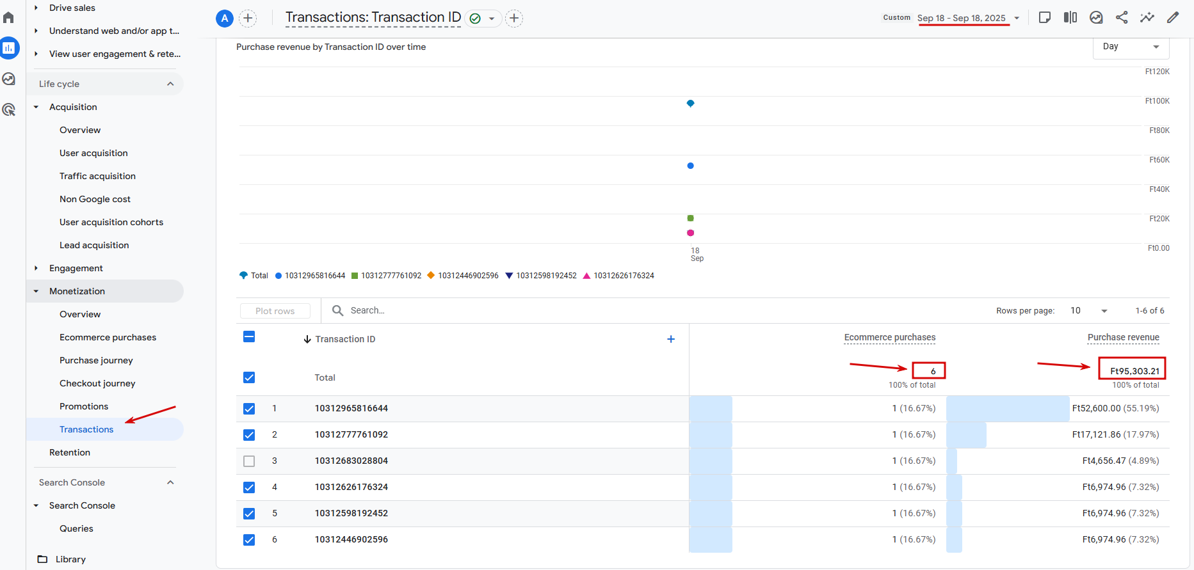
Task: Click the green check status icon by title
Action: 475,19
